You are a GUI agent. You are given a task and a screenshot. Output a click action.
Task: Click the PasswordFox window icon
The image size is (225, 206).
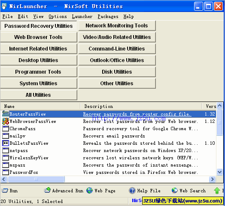(6, 172)
